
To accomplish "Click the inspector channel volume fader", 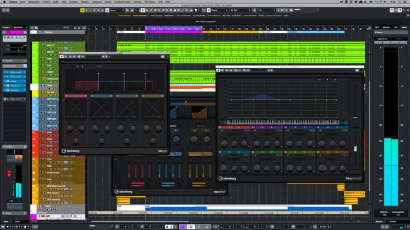I will pyautogui.click(x=9, y=173).
